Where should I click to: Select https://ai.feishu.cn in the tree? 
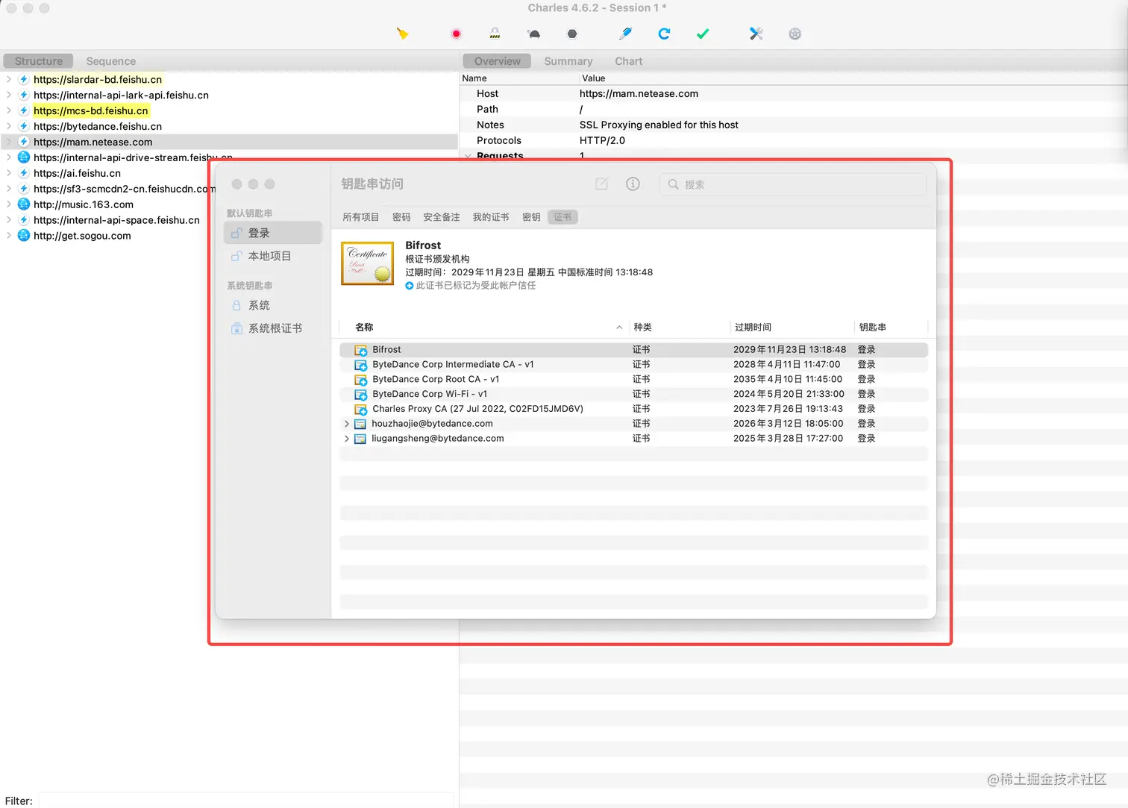pos(77,173)
